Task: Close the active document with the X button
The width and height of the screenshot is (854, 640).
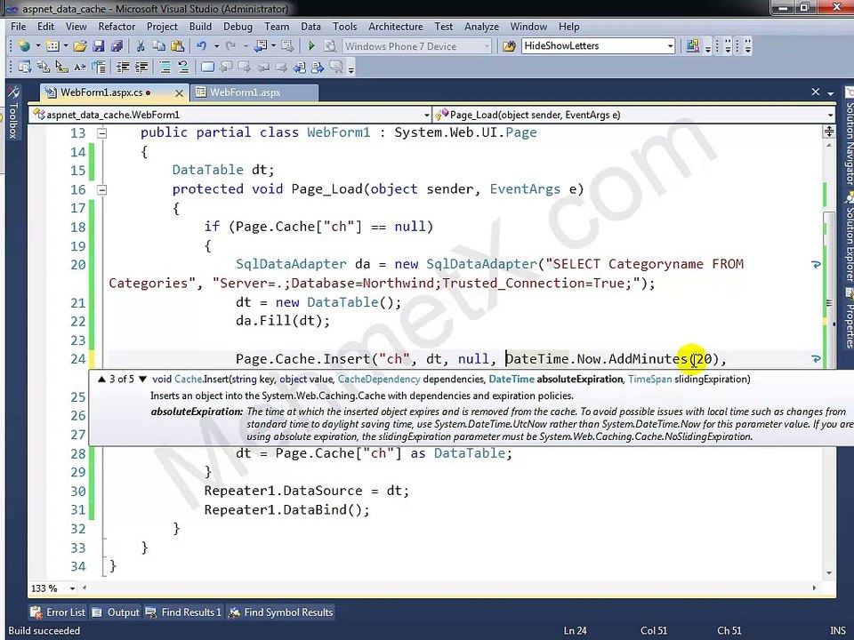Action: 816,92
